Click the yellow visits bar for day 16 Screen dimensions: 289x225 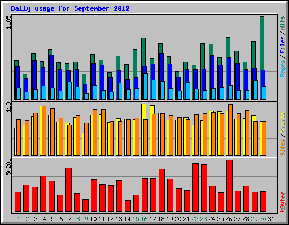point(143,111)
